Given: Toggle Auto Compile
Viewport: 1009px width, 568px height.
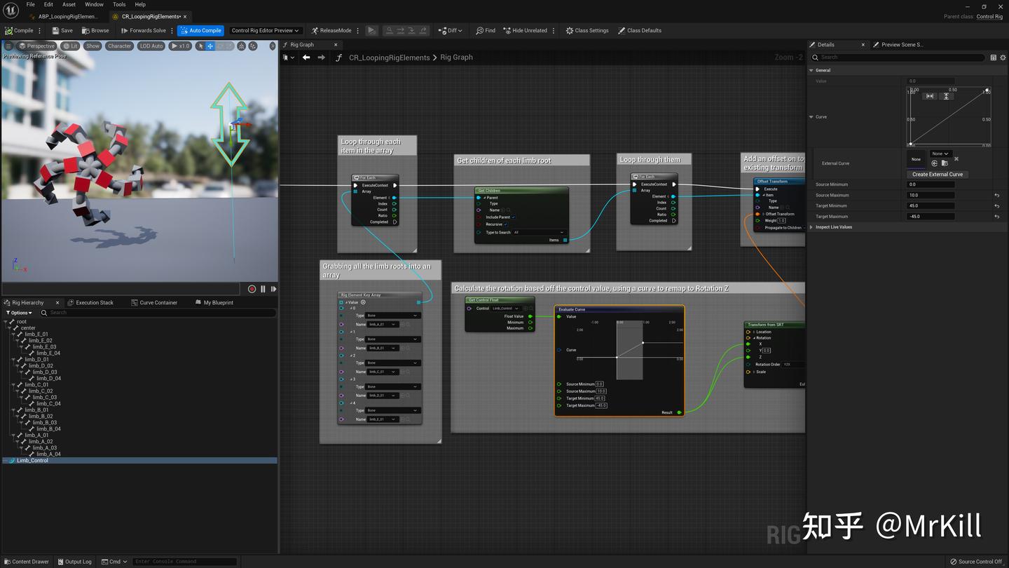Looking at the screenshot, I should click(x=200, y=30).
